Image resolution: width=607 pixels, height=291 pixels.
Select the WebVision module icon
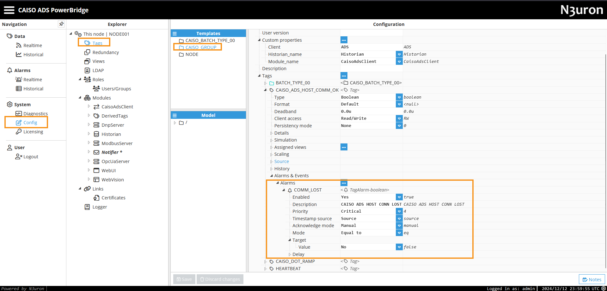96,180
